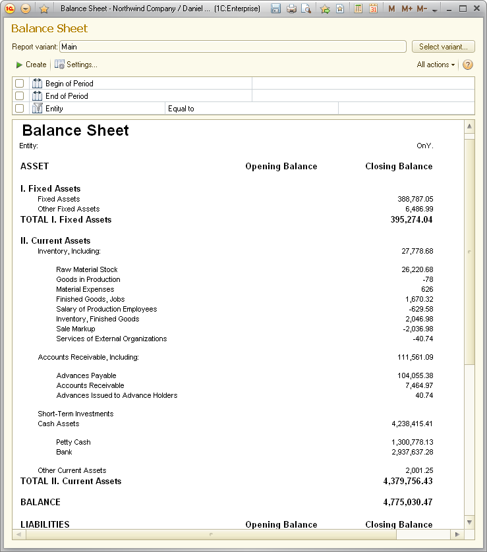Image resolution: width=487 pixels, height=552 pixels.
Task: Click 'Advances Issued to Advance Holders'
Action: tap(117, 395)
